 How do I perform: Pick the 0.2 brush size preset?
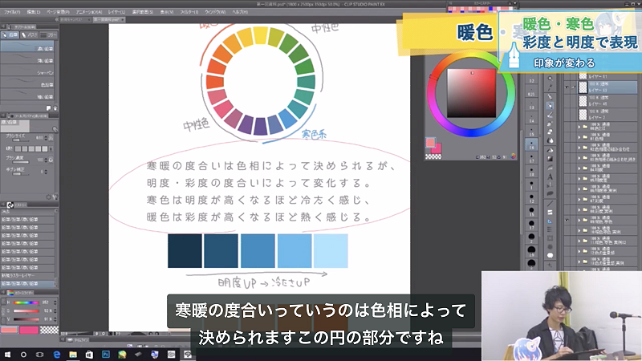531,79
